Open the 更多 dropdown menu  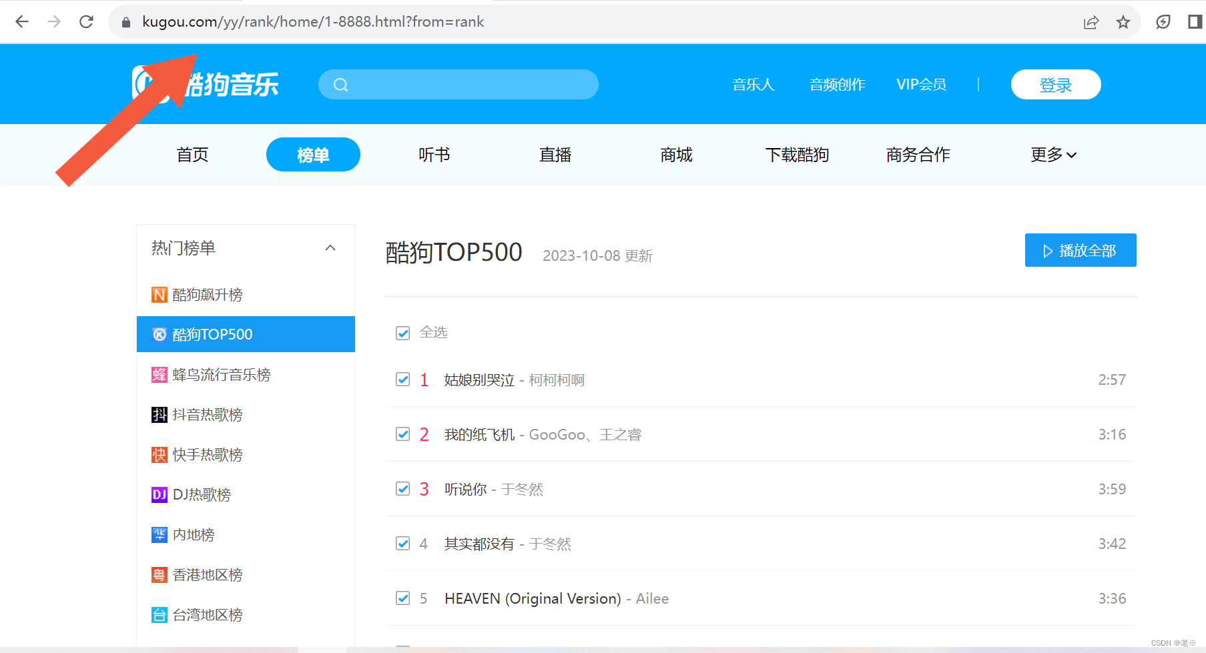click(x=1053, y=155)
